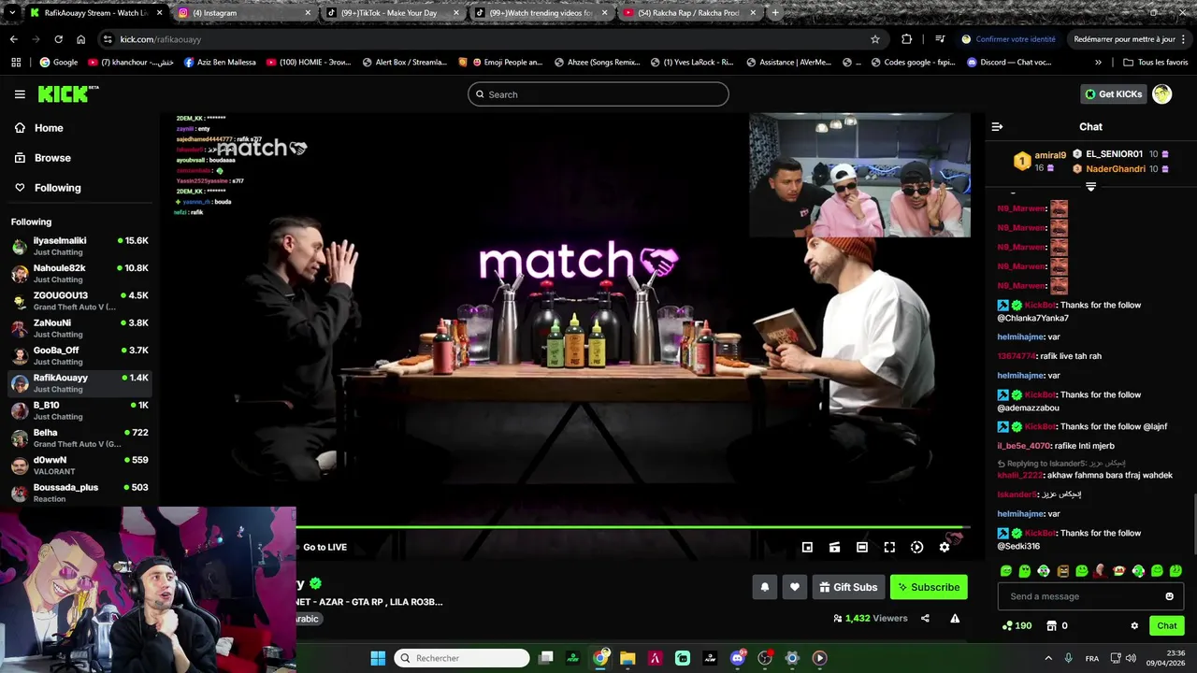Open chat settings gear
The image size is (1197, 673).
click(1134, 625)
